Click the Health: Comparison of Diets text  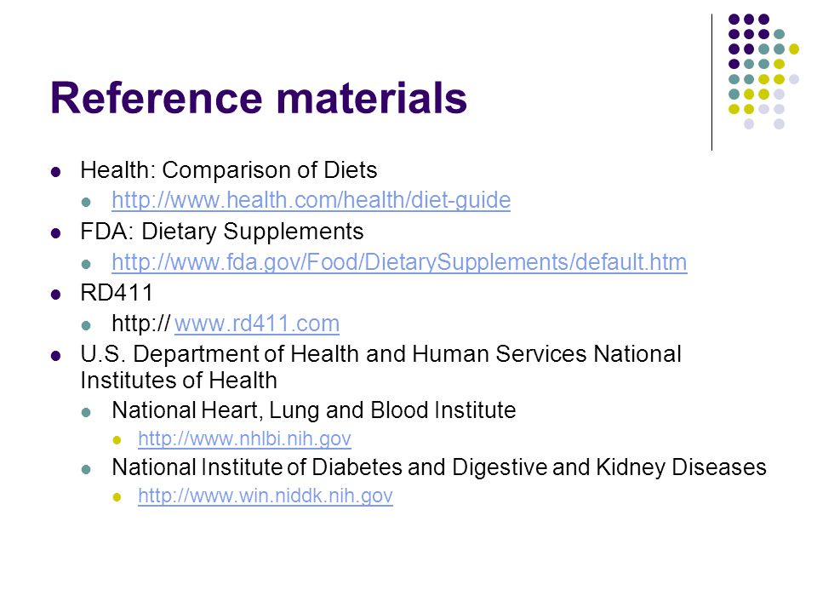point(229,170)
